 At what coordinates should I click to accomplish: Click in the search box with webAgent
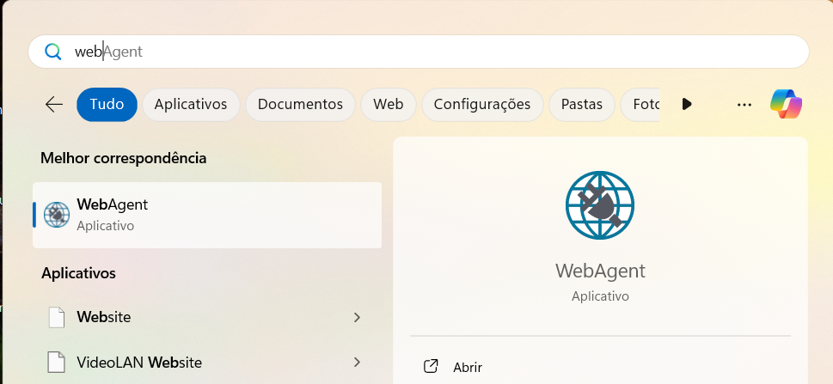[x=418, y=52]
